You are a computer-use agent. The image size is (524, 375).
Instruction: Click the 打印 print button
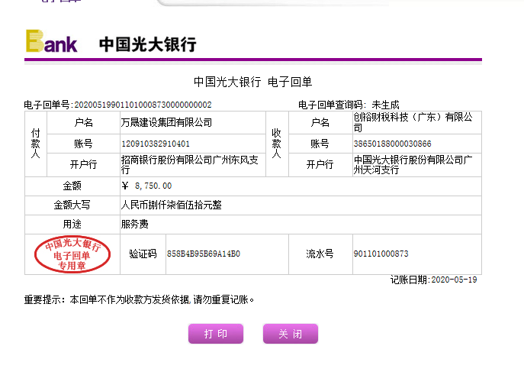pyautogui.click(x=216, y=334)
